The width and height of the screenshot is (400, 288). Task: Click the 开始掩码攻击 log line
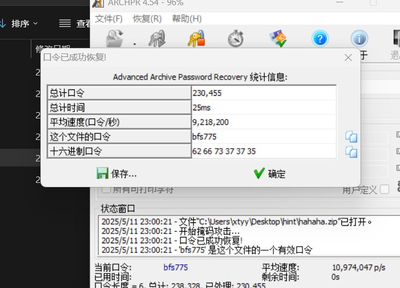171,231
